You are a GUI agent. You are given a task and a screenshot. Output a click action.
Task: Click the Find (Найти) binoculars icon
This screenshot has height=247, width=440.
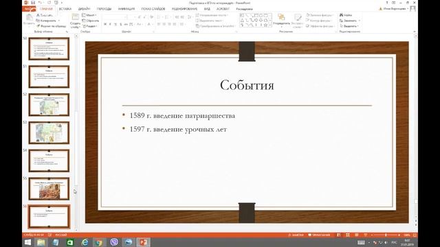coord(346,15)
